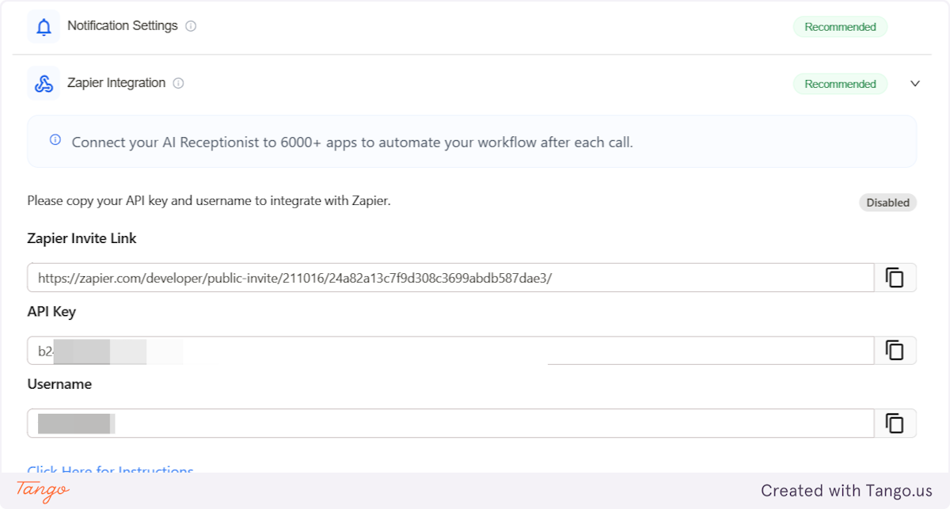Focus the Username field

point(450,424)
